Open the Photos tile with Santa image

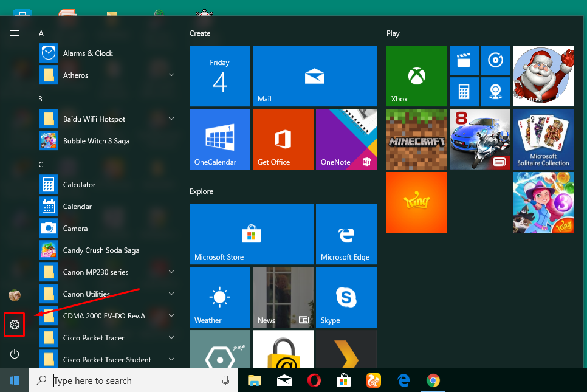(543, 76)
